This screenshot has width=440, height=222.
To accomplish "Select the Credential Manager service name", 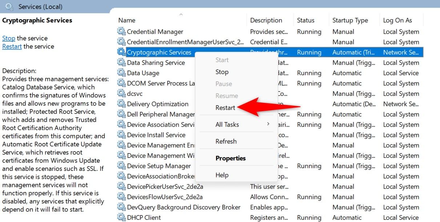I will [155, 32].
